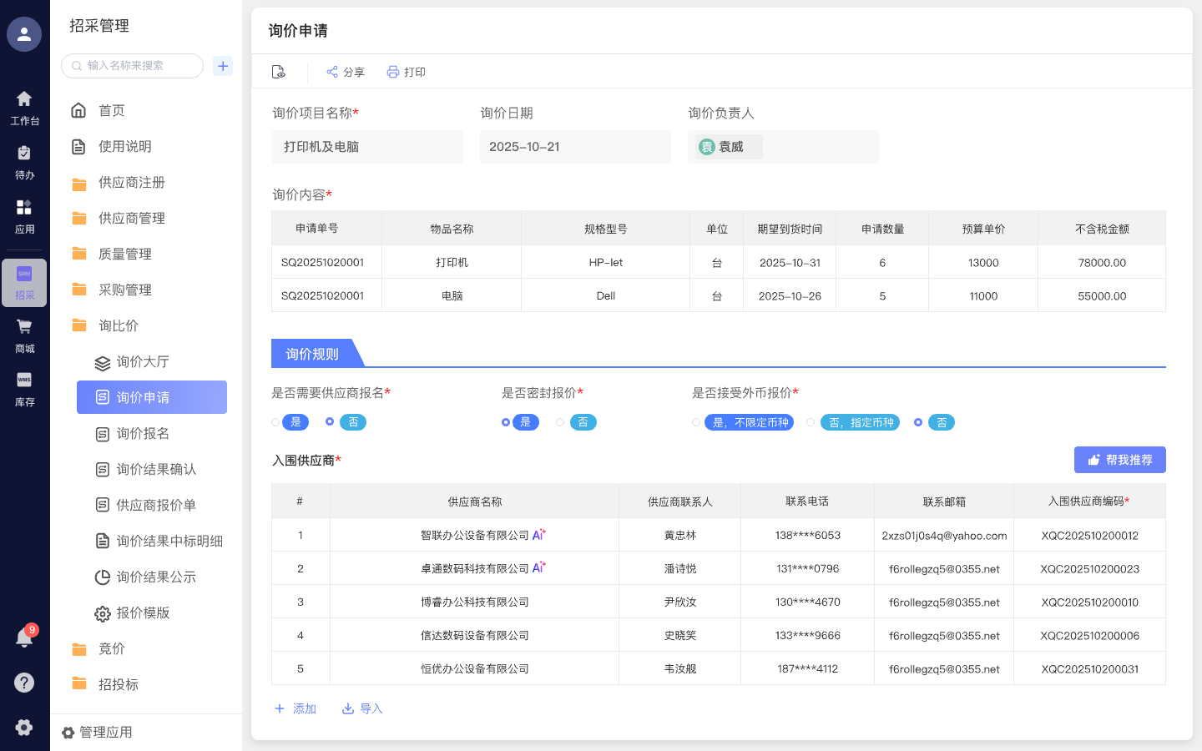
Task: Open the share (分享) function in the toolbar
Action: (x=345, y=72)
